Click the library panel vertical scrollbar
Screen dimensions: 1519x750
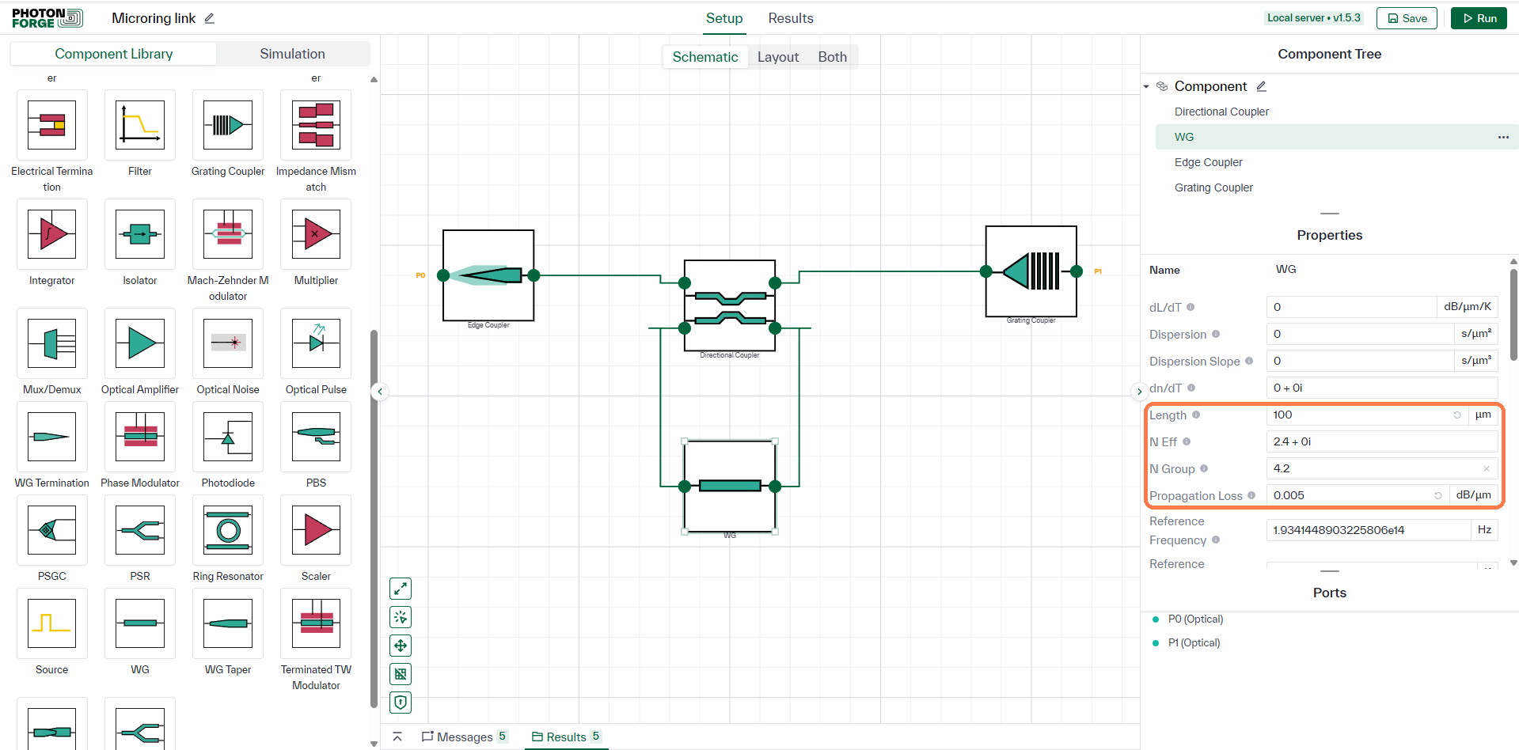pos(374,518)
